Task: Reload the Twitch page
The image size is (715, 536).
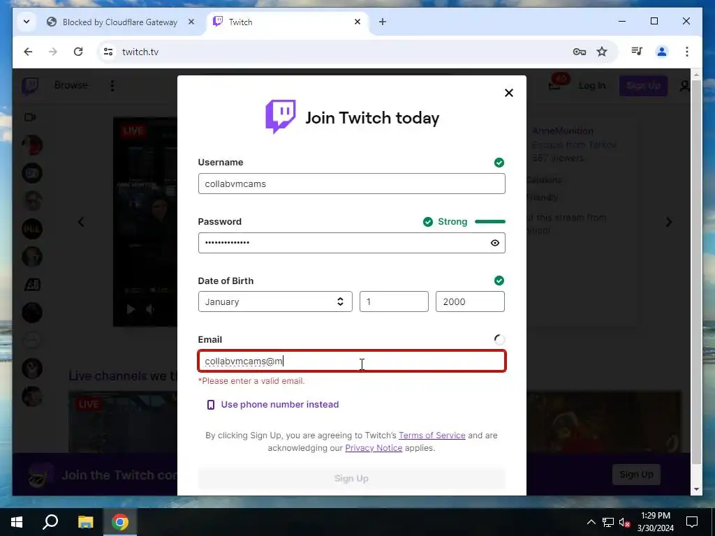Action: [78, 52]
